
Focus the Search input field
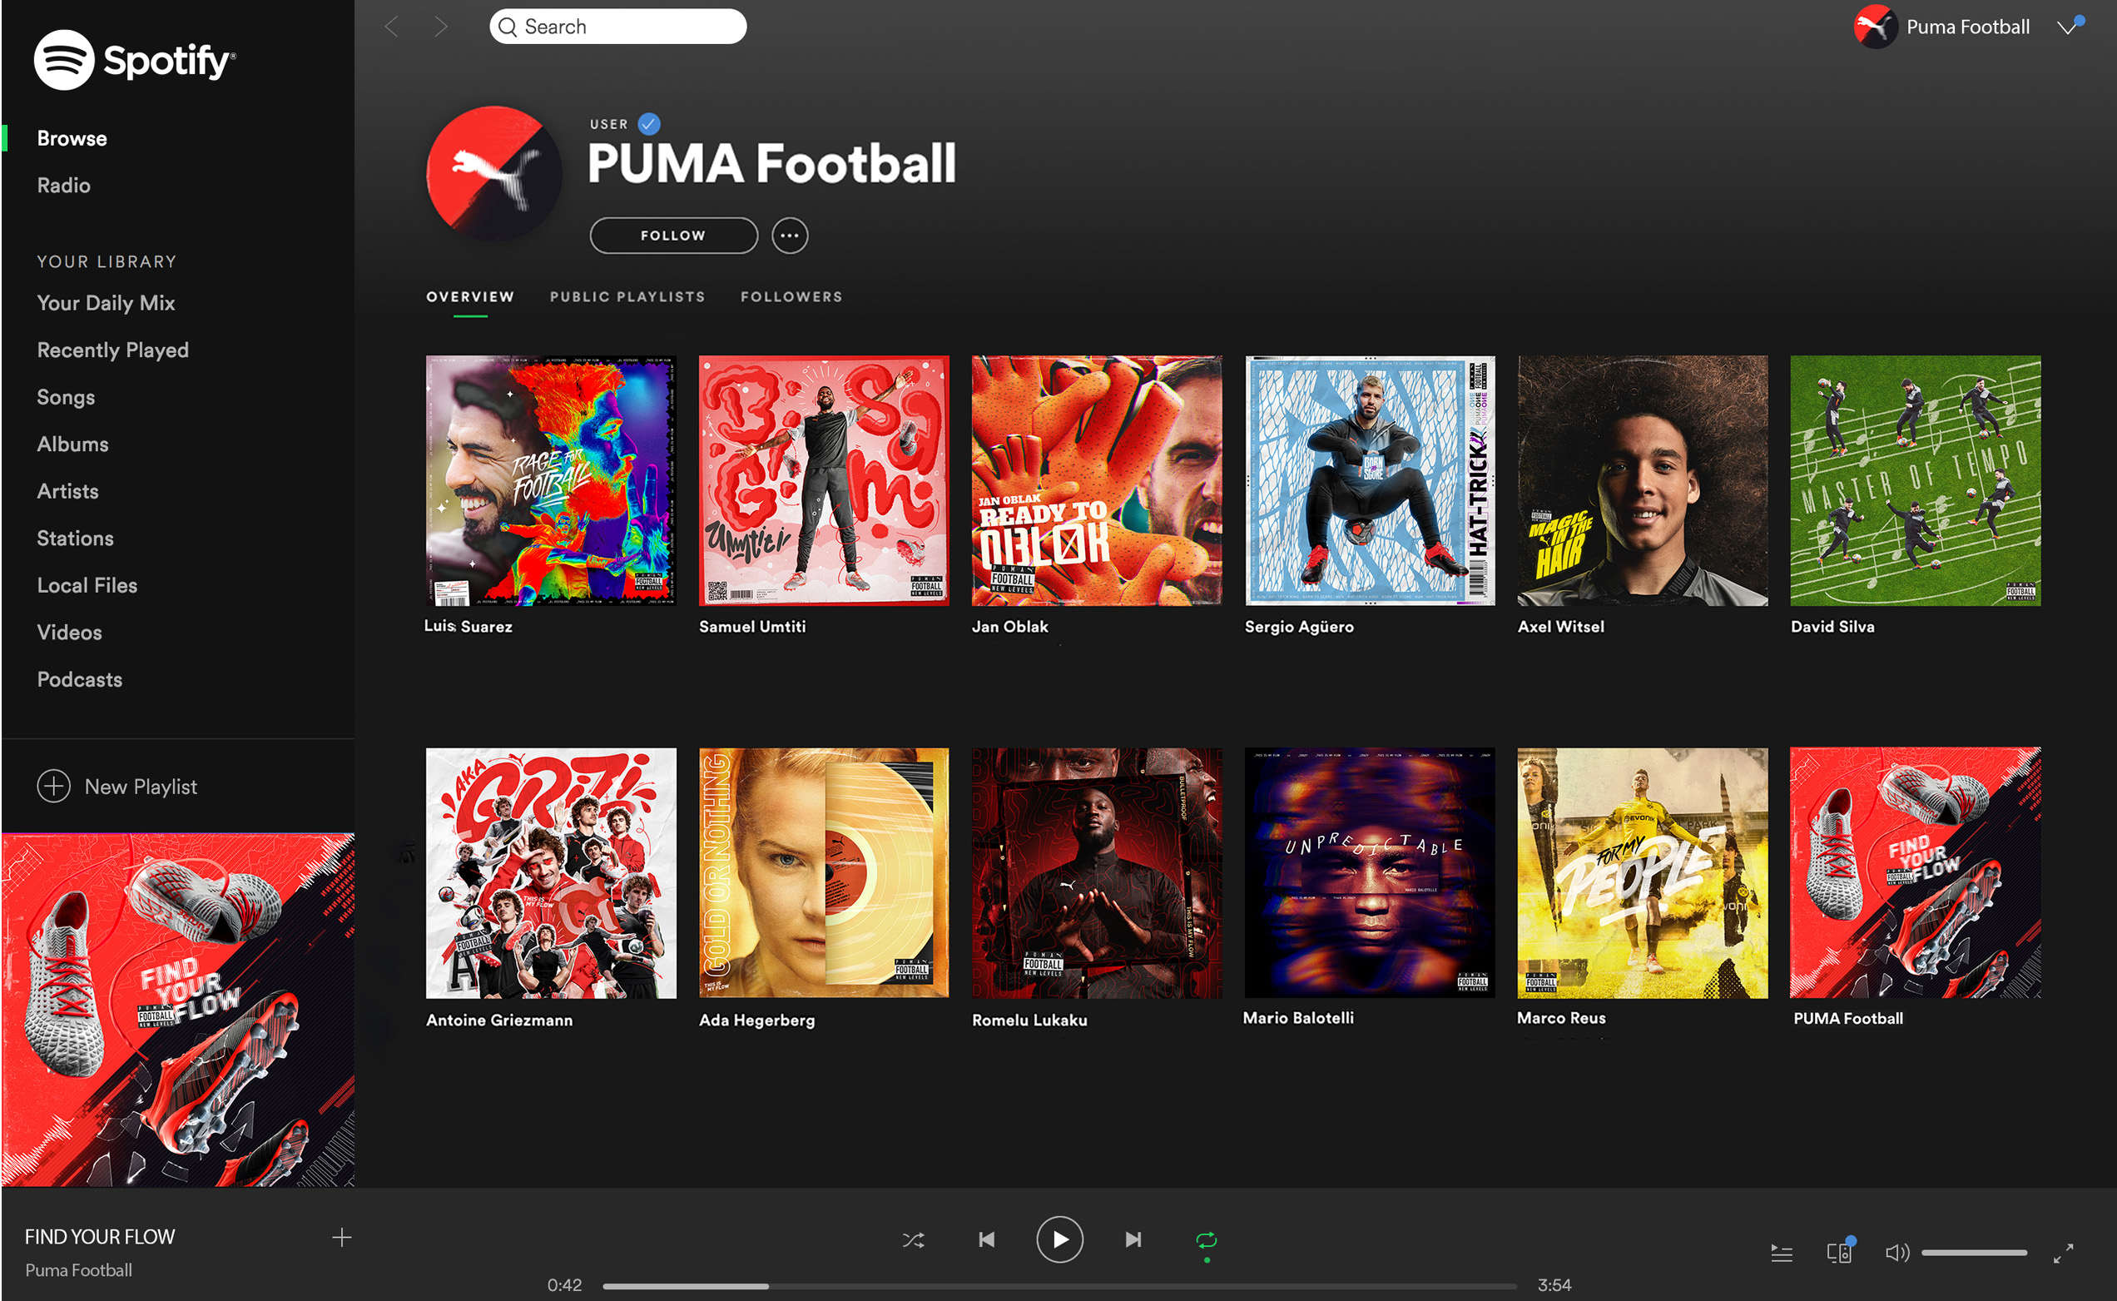coord(617,27)
